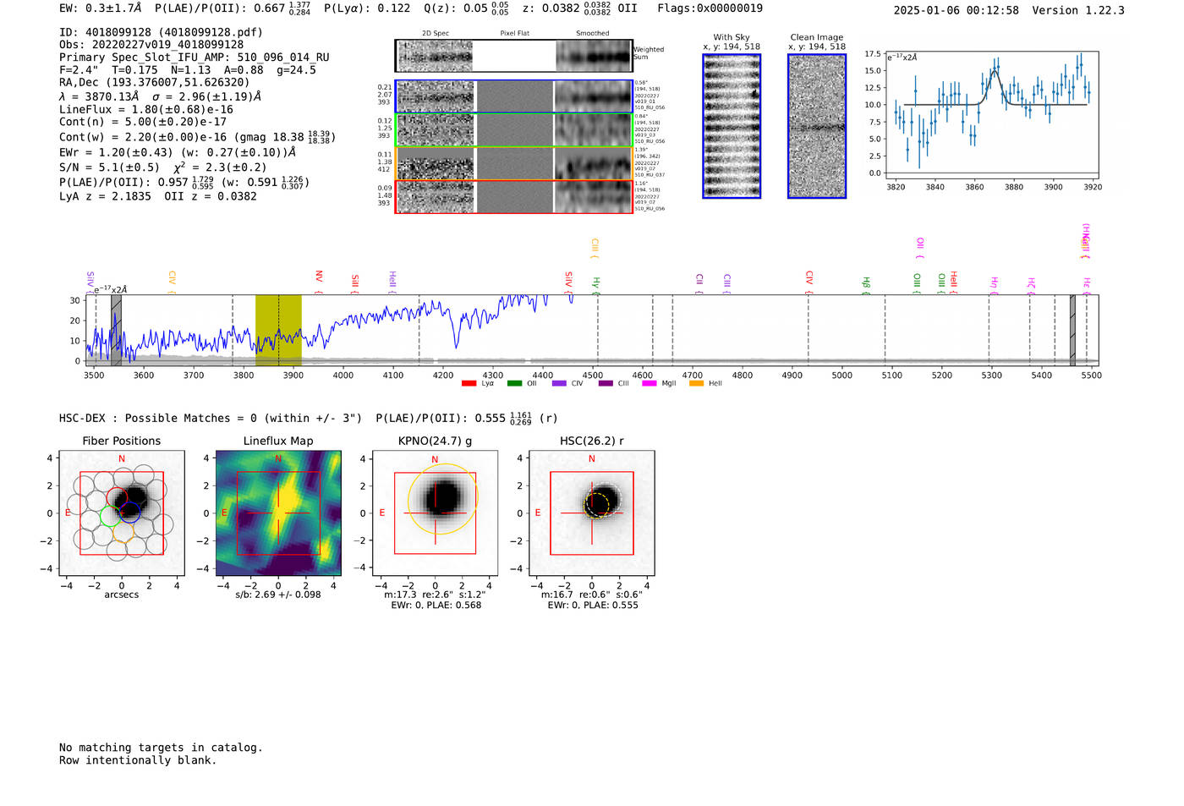Click the gray hatched band near 3550
Viewport: 1184px width, 806px height.
[x=116, y=330]
